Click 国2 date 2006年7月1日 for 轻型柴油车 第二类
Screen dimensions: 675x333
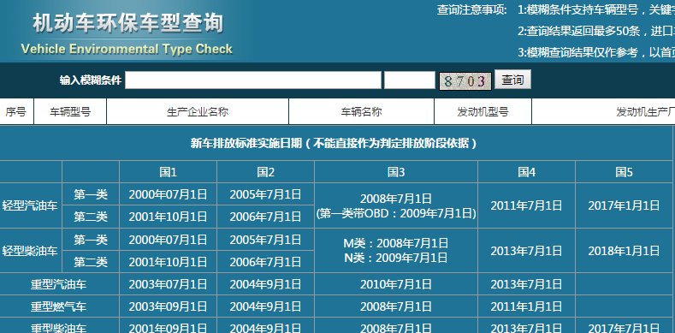pyautogui.click(x=265, y=262)
